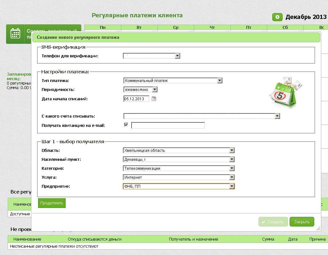The width and height of the screenshot is (328, 255).
Task: Click the calendar icon on the create payment button
Action: [x=15, y=34]
